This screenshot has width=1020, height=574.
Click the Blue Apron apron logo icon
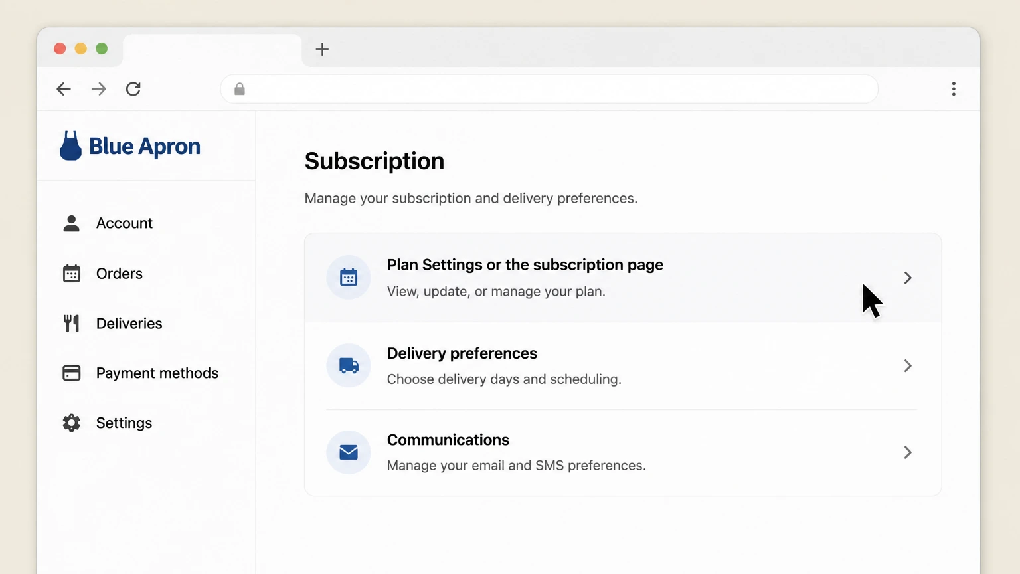pyautogui.click(x=70, y=145)
